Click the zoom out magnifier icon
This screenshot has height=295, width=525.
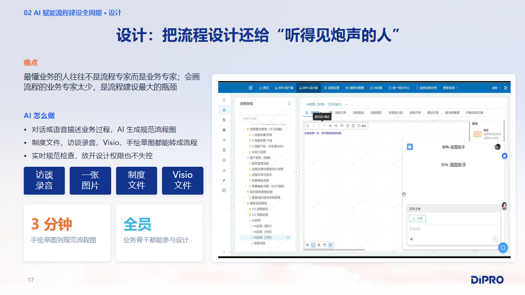click(x=307, y=245)
